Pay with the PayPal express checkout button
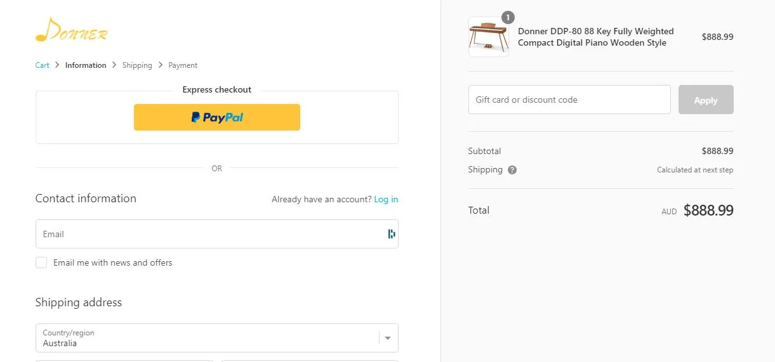Screen dimensions: 775x362 click(x=216, y=117)
